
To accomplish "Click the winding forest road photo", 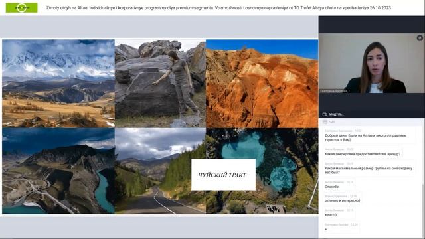I will 160,171.
